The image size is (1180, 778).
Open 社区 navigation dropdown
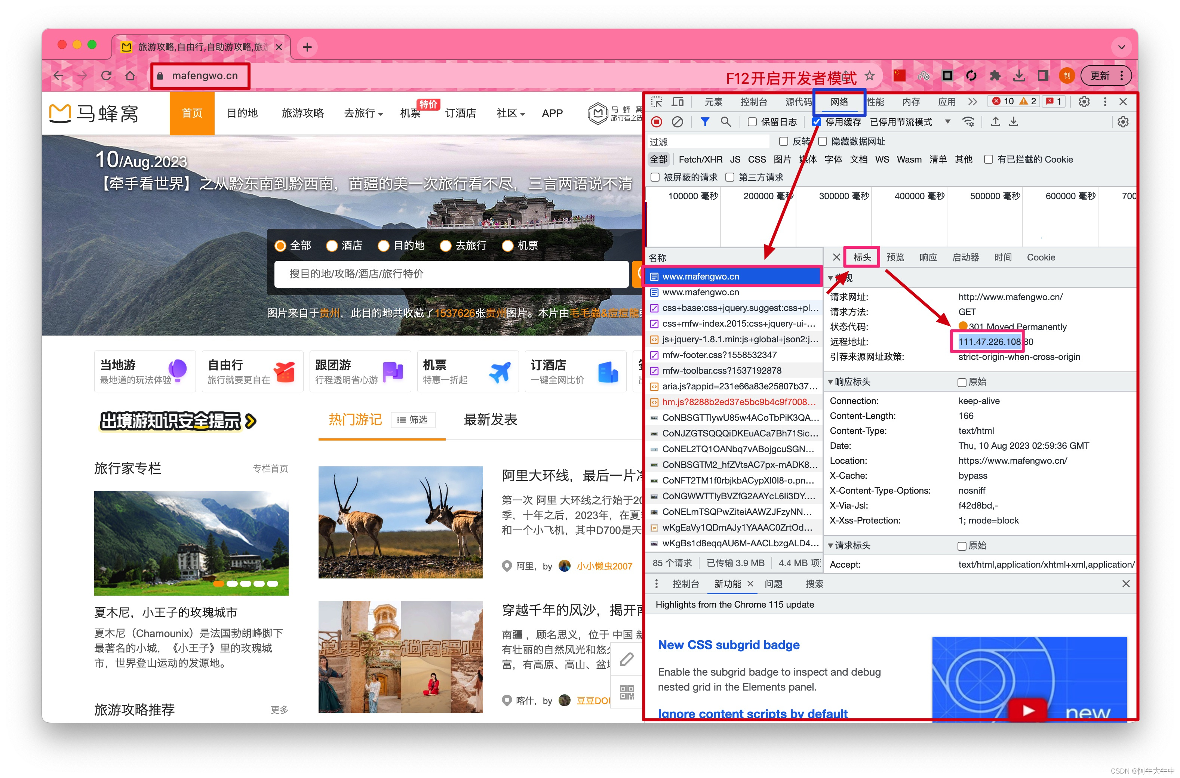click(510, 113)
